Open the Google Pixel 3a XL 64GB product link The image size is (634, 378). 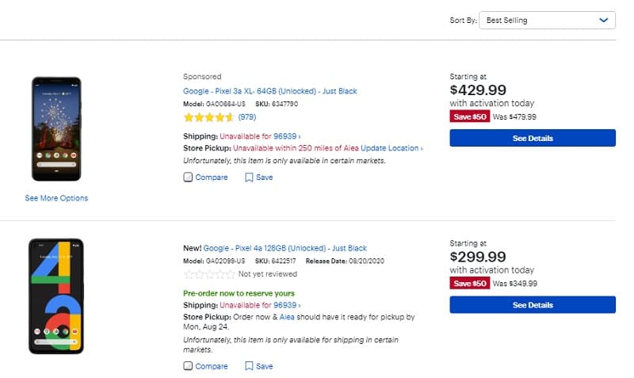pyautogui.click(x=270, y=91)
